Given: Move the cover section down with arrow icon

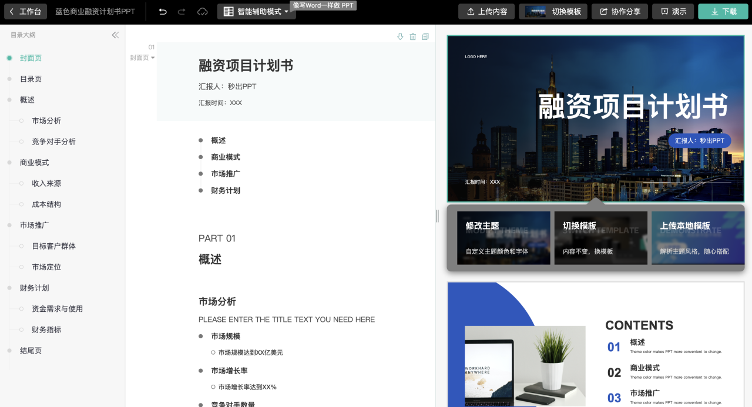Looking at the screenshot, I should coord(400,36).
